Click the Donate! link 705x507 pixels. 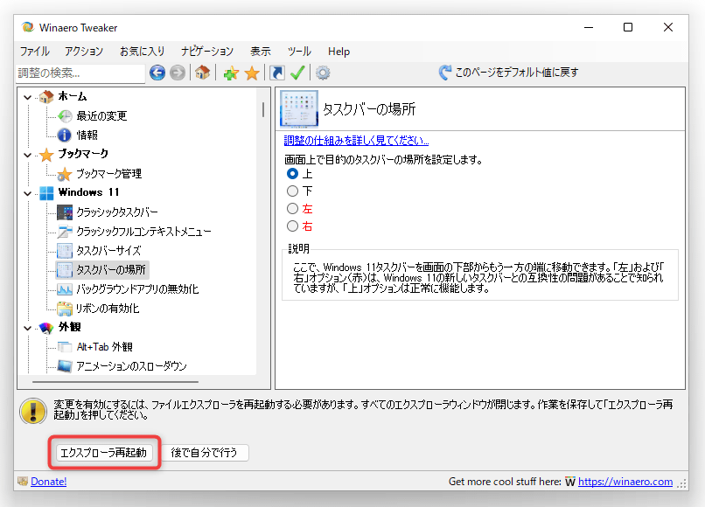49,482
